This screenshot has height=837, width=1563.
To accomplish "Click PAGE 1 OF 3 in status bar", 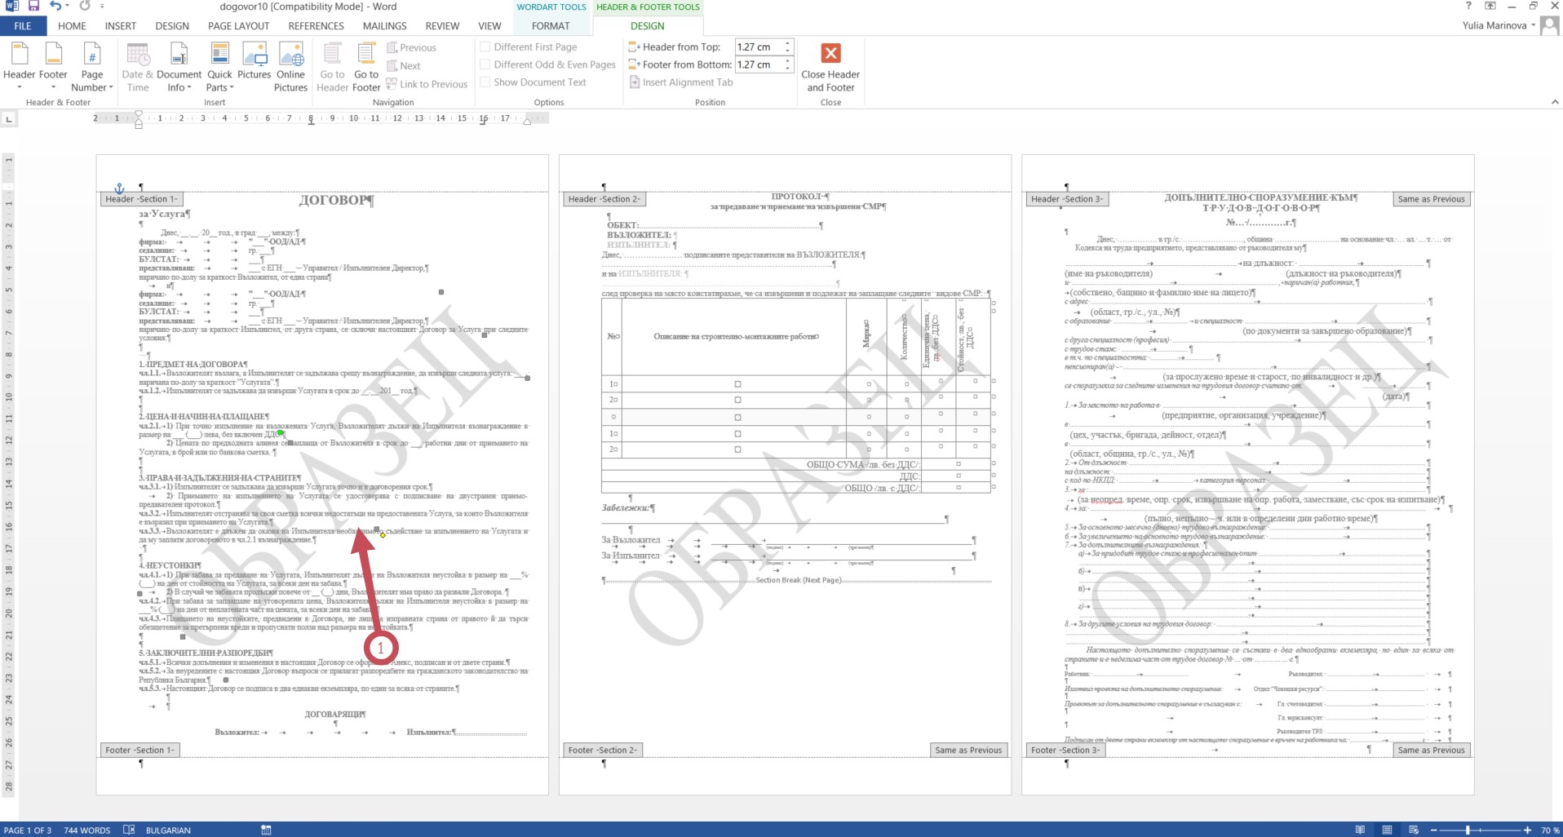I will 28,830.
